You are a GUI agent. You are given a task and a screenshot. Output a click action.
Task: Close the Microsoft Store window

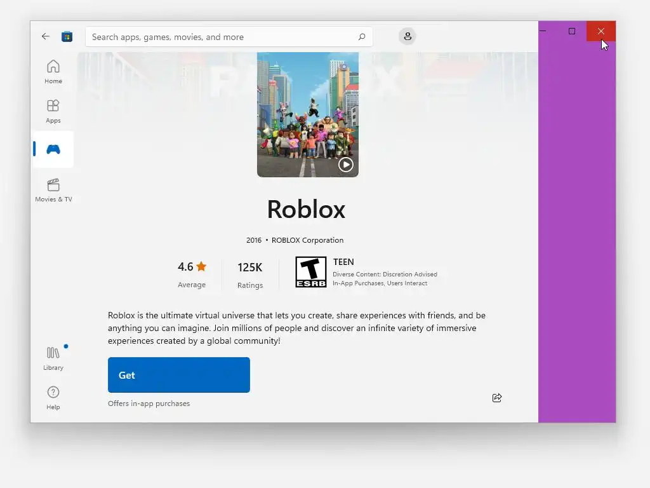[x=600, y=31]
